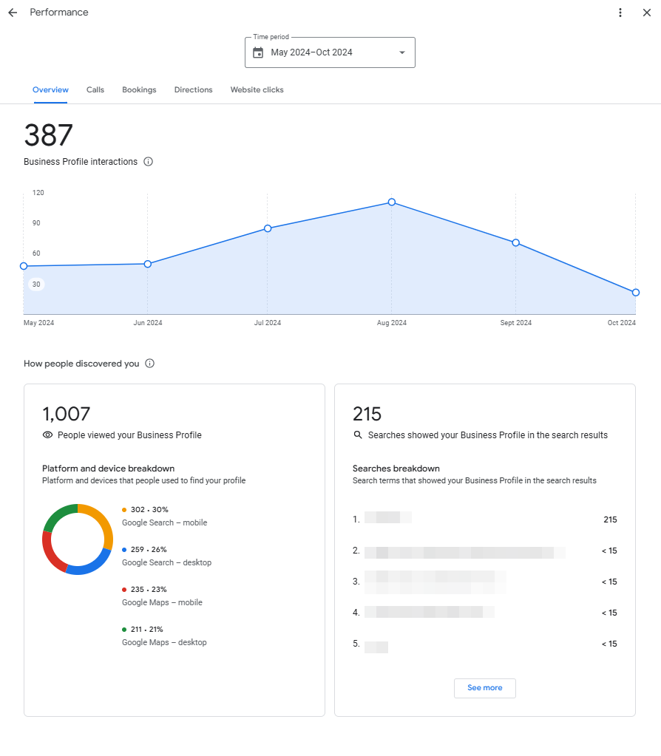Switch to the Calls tab
The image size is (661, 756).
pyautogui.click(x=95, y=89)
